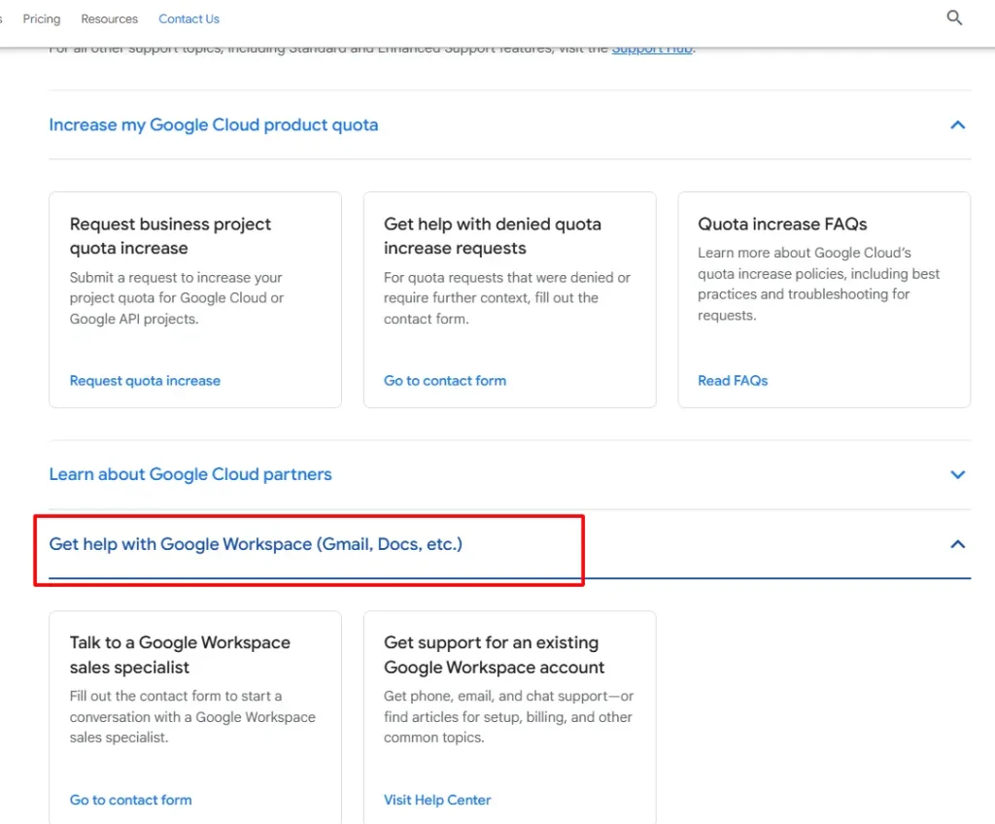
Task: Click the 'Fill out the contact form to start' description
Action: 192,717
